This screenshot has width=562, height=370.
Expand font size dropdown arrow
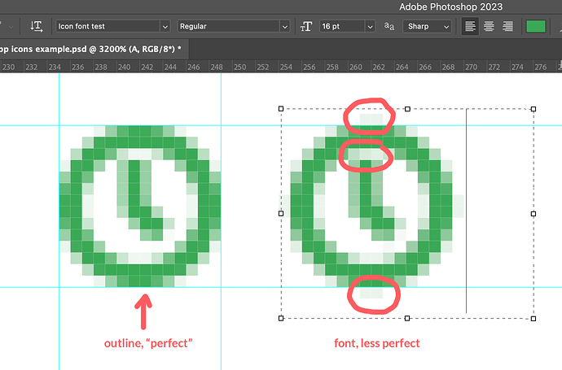[371, 27]
